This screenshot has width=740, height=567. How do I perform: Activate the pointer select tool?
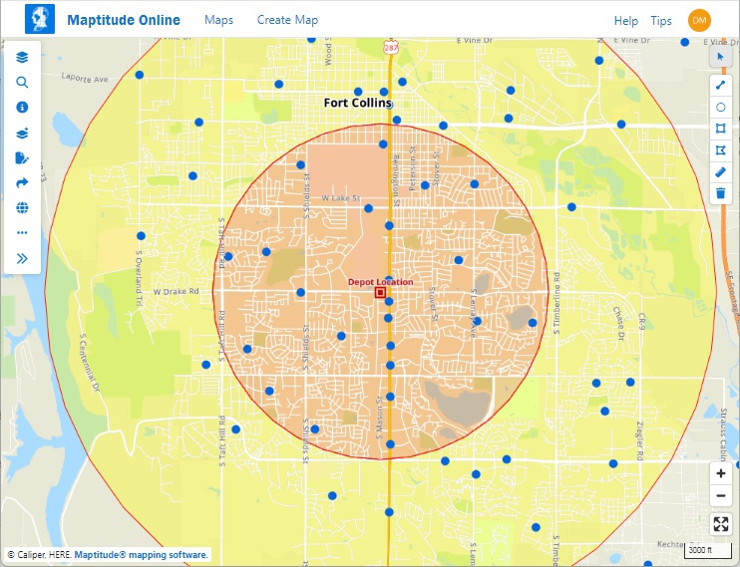(721, 57)
